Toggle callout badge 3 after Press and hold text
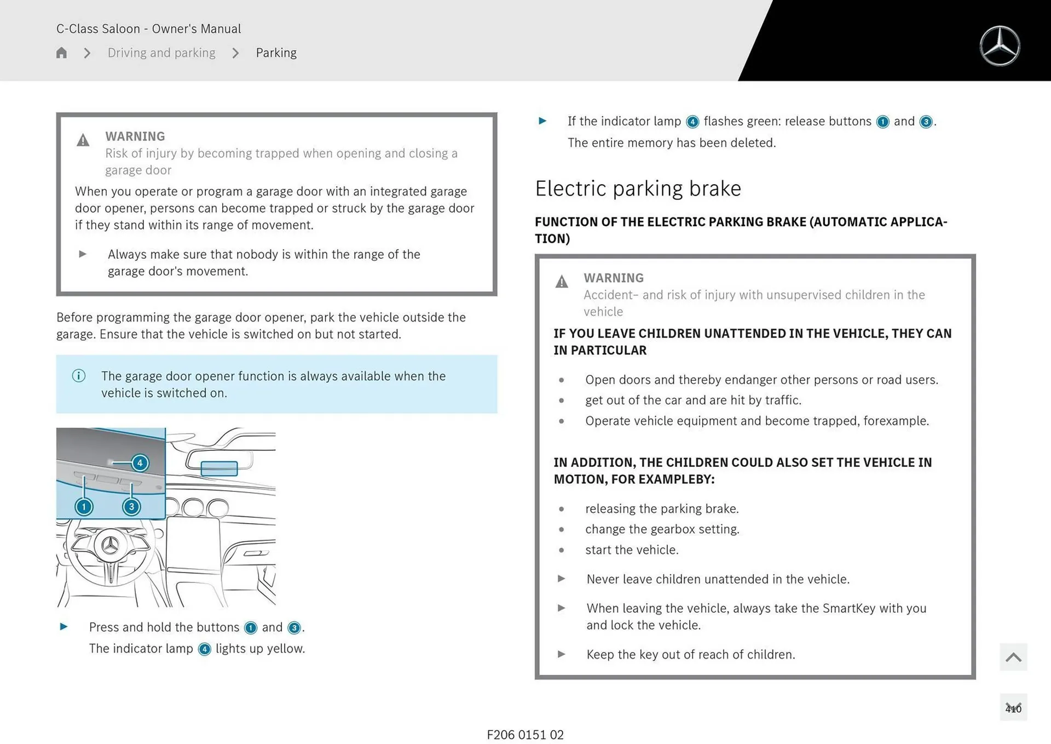 [294, 627]
